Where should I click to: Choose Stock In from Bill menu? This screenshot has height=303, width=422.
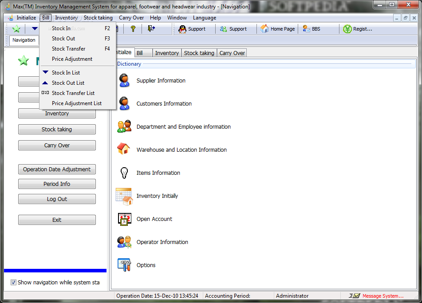[x=78, y=28]
